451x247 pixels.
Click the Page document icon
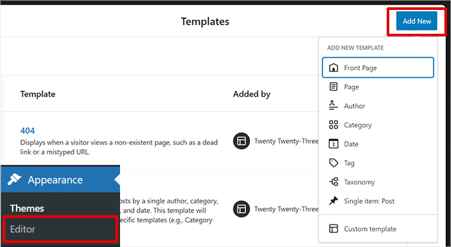334,87
